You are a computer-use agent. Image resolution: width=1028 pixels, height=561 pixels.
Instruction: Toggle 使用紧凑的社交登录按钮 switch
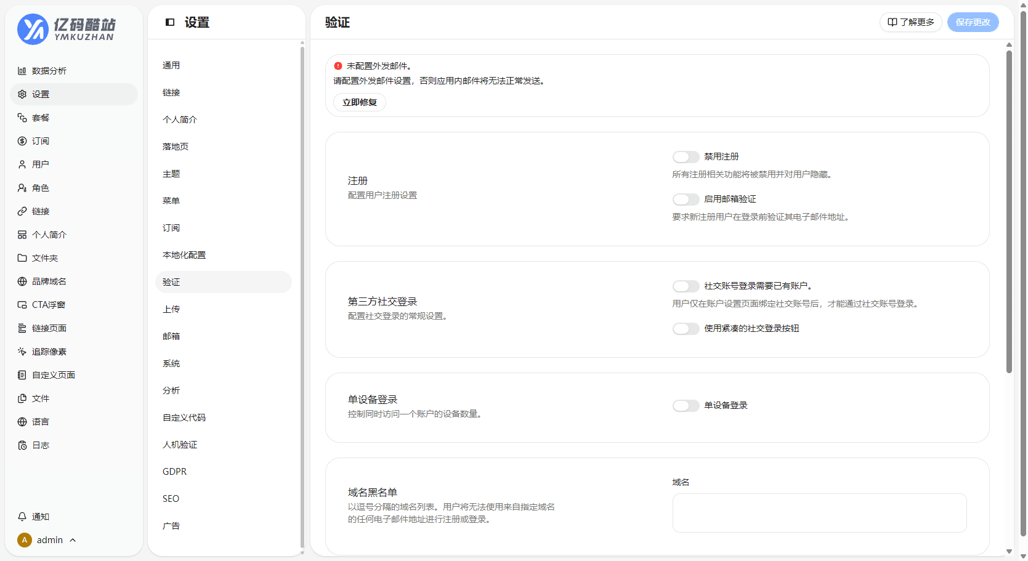[686, 329]
